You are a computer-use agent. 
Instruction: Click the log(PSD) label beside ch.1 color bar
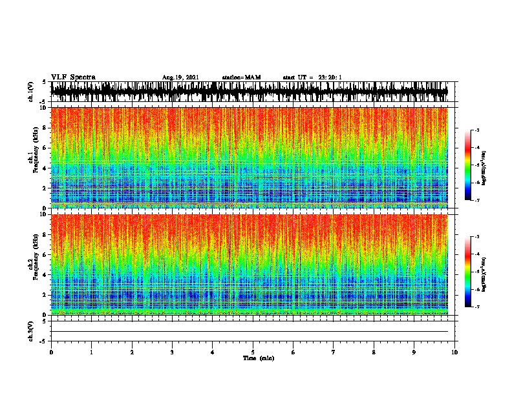[484, 168]
